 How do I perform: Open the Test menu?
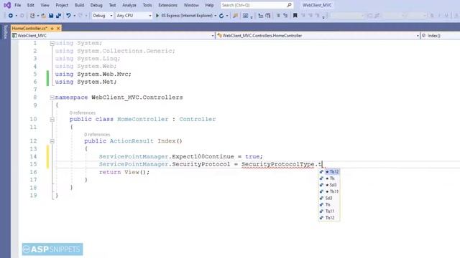112,5
